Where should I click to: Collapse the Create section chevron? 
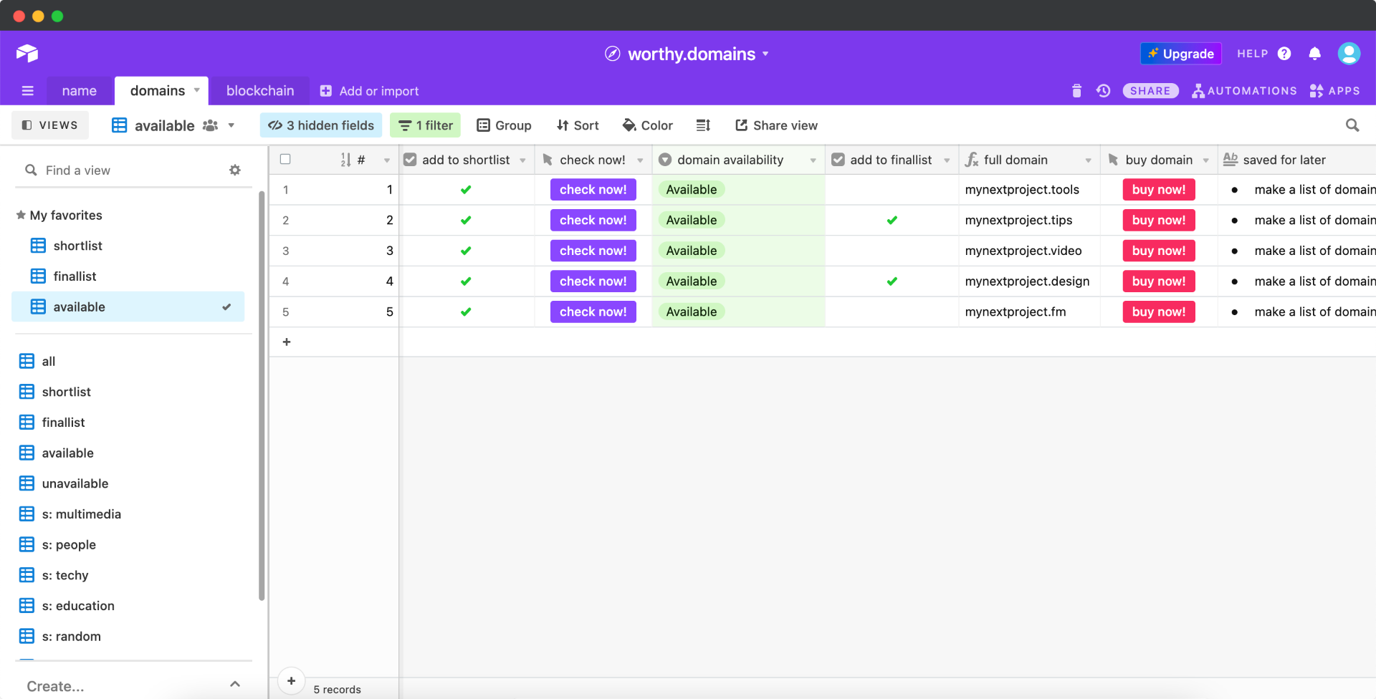pos(235,685)
